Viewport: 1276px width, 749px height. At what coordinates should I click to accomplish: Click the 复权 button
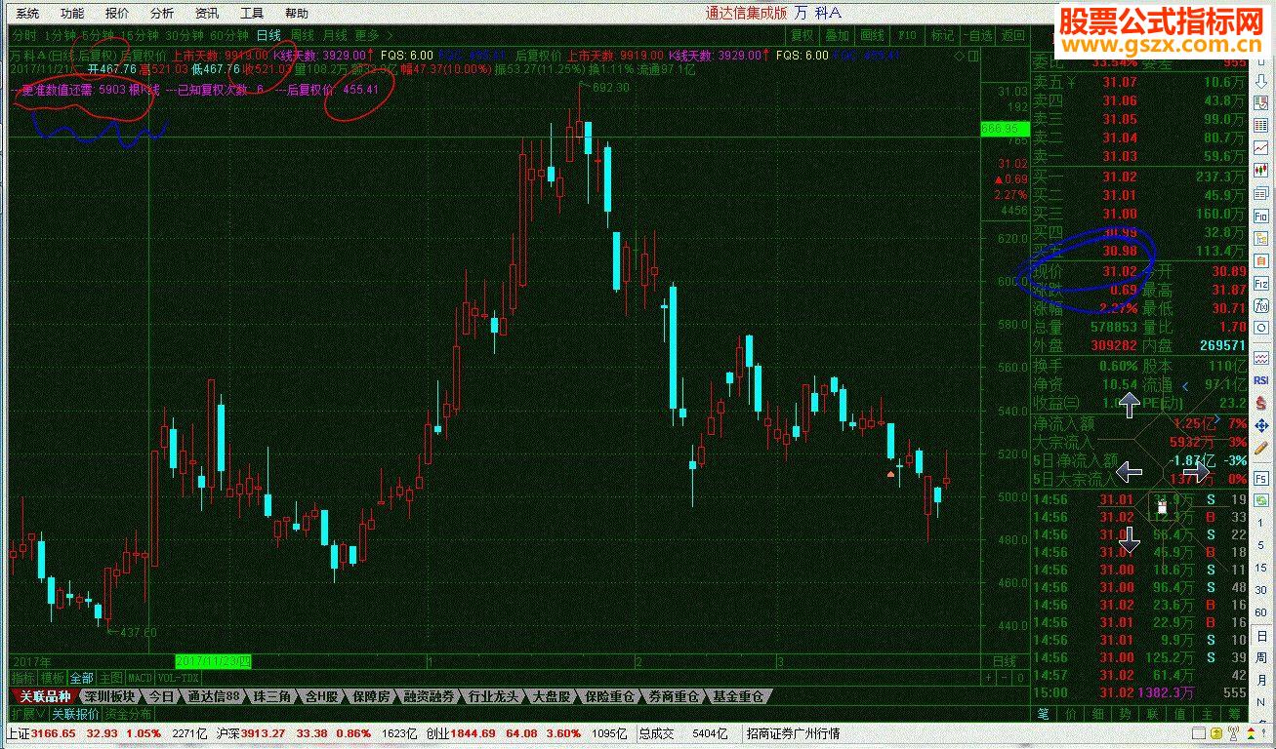[802, 35]
